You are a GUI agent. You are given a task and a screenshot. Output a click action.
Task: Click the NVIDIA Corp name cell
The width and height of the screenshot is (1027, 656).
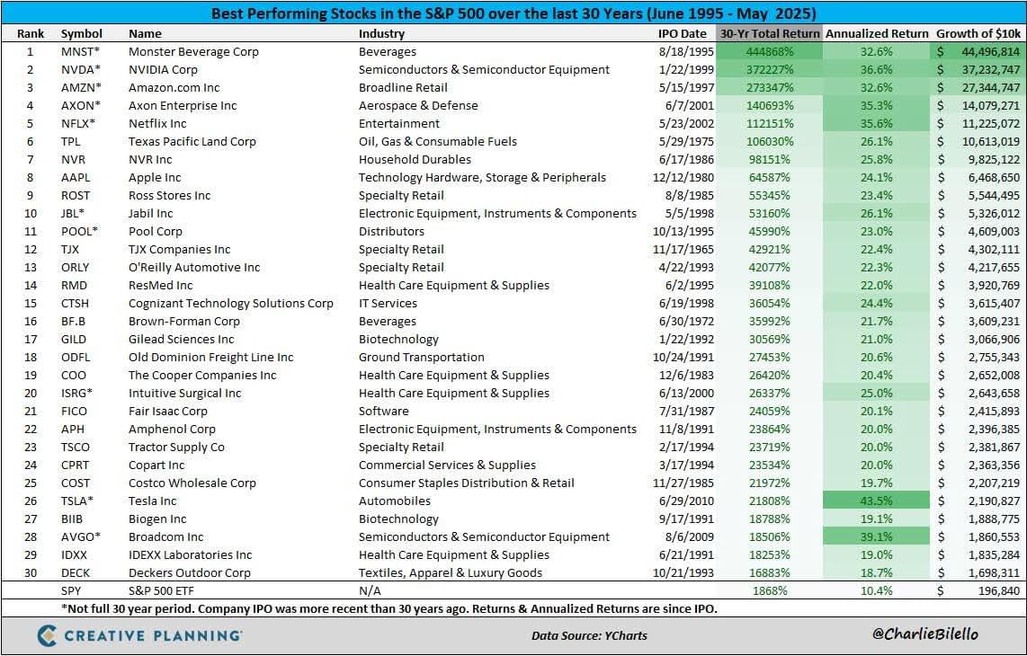(163, 69)
